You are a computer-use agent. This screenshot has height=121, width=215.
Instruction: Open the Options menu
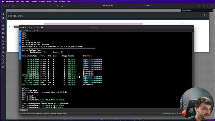tap(34, 1)
